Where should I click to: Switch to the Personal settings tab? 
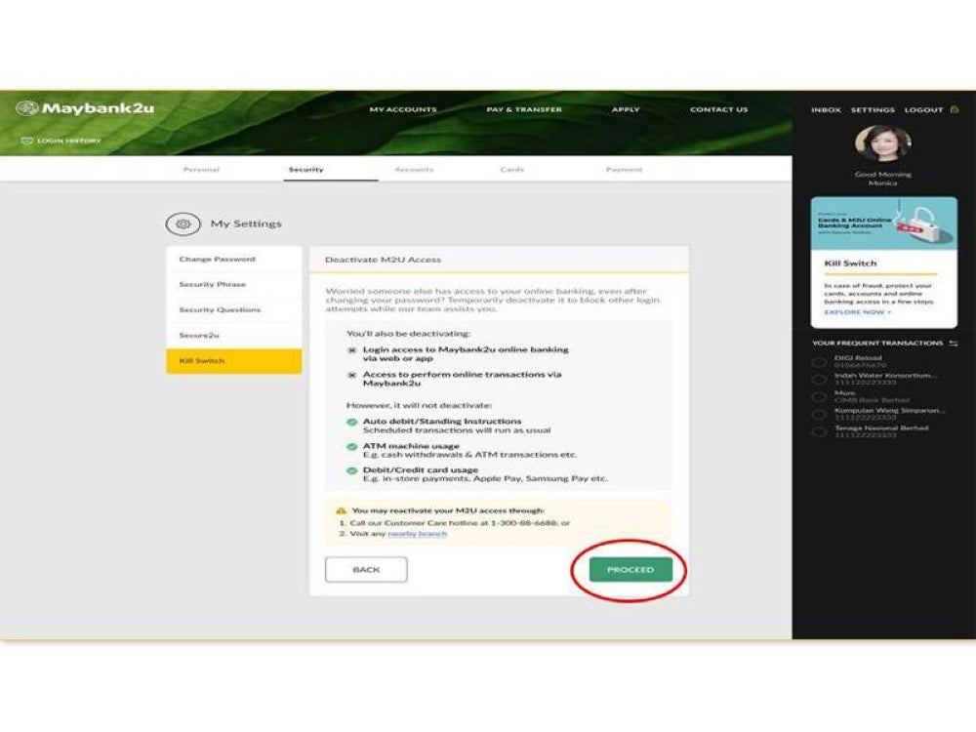click(x=201, y=170)
